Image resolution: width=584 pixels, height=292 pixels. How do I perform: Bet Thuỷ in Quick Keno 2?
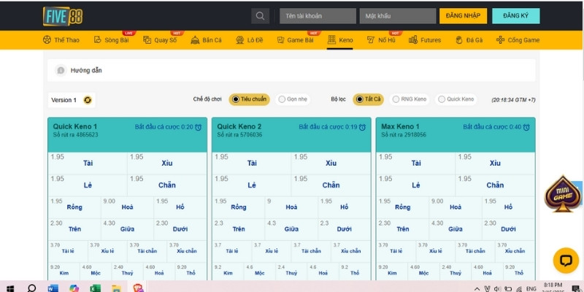click(291, 271)
